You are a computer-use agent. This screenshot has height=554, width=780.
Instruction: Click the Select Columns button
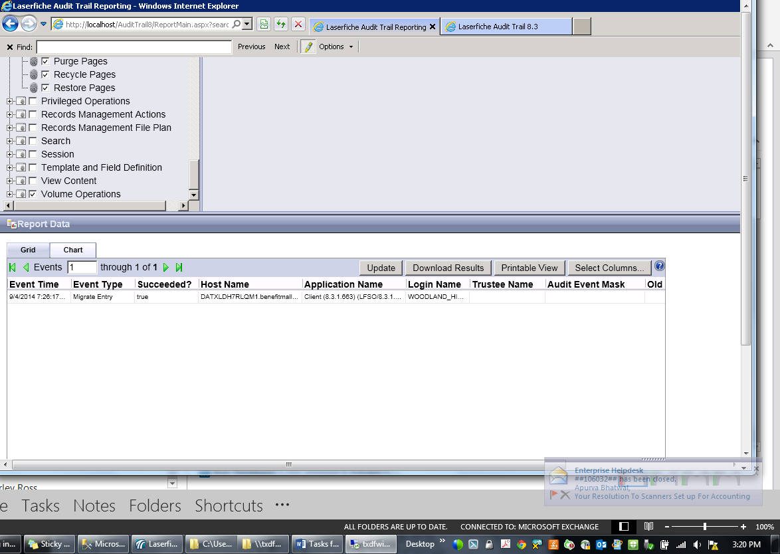click(x=609, y=268)
